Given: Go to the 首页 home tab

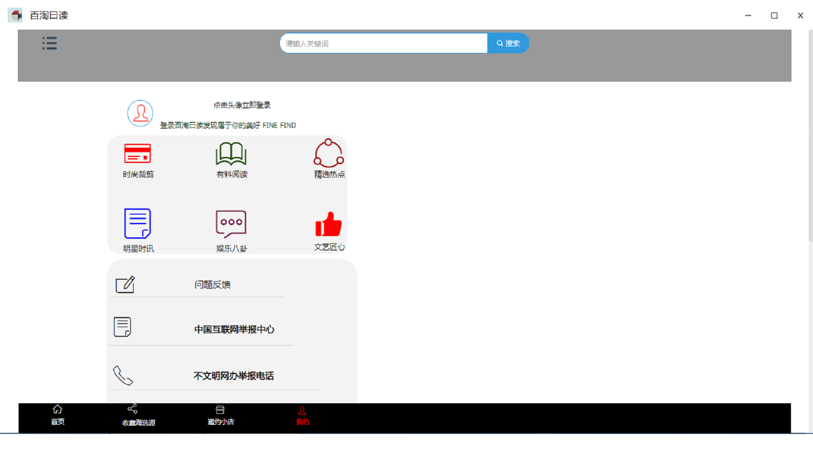Looking at the screenshot, I should [x=58, y=415].
